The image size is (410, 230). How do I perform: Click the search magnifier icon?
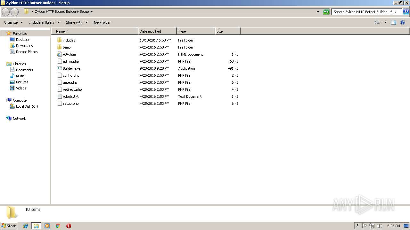406,12
